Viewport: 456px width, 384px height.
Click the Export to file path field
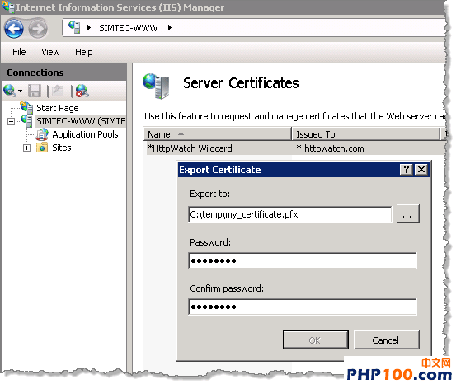click(290, 214)
